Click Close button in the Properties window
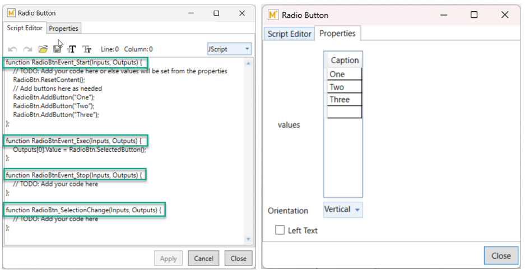Viewport: 525px width, 270px height. pyautogui.click(x=500, y=255)
